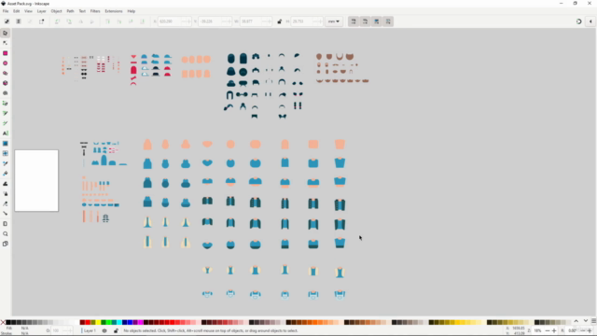Pick the black palette swatch
Image resolution: width=597 pixels, height=336 pixels.
tap(8, 322)
